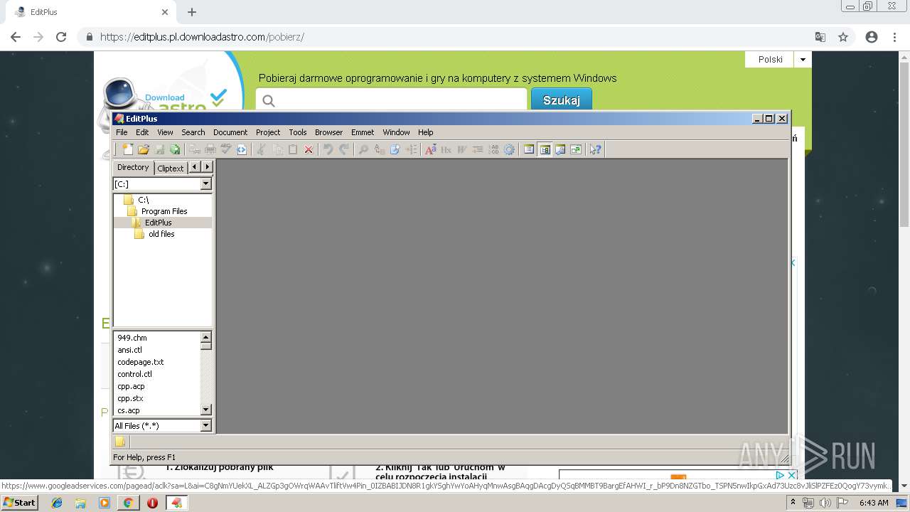Image resolution: width=910 pixels, height=512 pixels.
Task: Click the Find magnifier icon in toolbar
Action: [x=364, y=149]
